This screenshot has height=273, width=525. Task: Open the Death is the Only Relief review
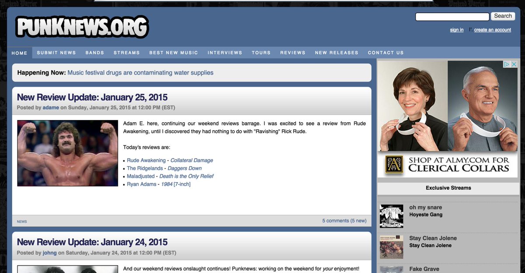186,176
